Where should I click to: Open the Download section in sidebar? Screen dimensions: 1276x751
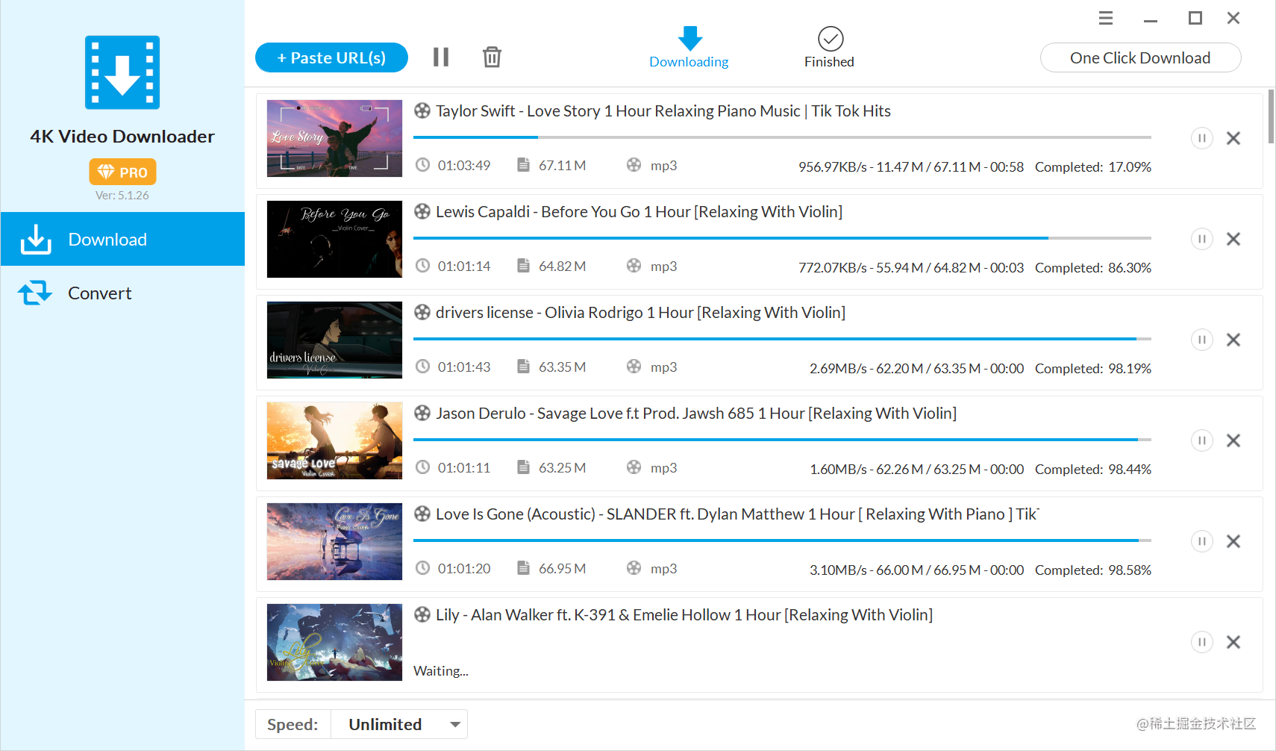pos(122,239)
